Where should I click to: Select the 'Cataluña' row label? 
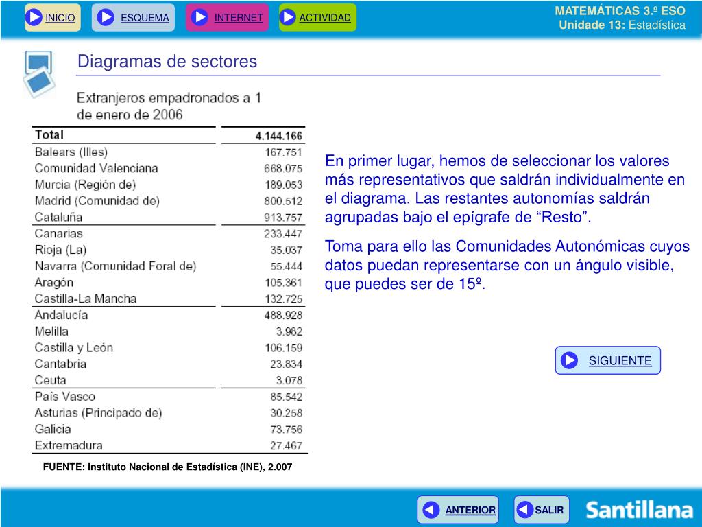point(58,218)
